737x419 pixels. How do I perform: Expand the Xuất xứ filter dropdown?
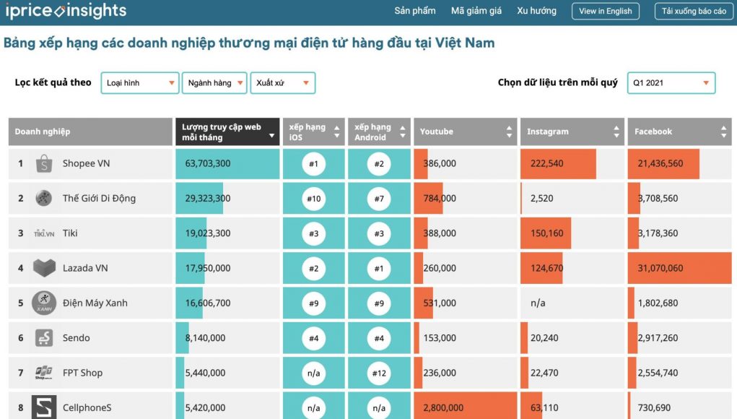coord(282,83)
